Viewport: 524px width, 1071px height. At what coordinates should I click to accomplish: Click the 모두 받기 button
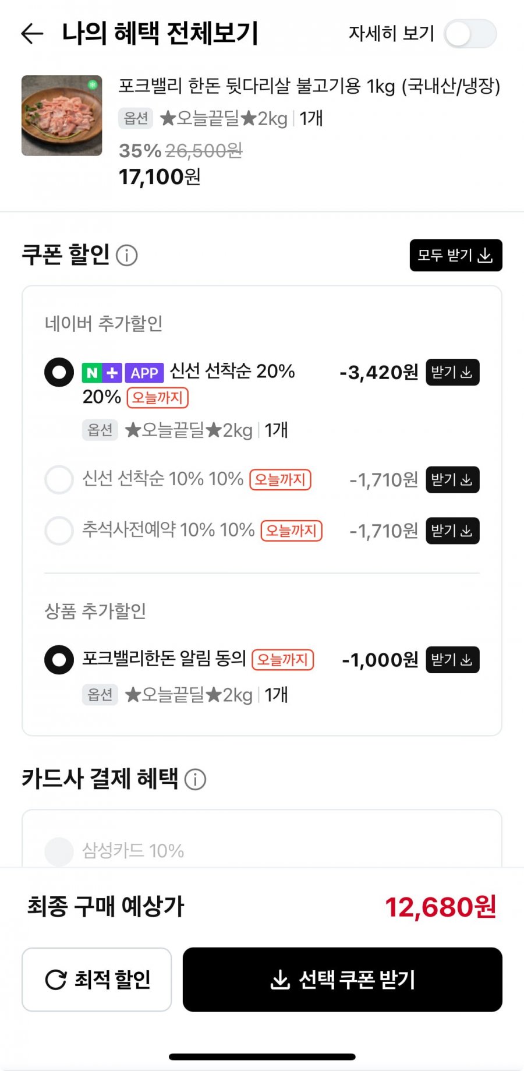(x=456, y=255)
